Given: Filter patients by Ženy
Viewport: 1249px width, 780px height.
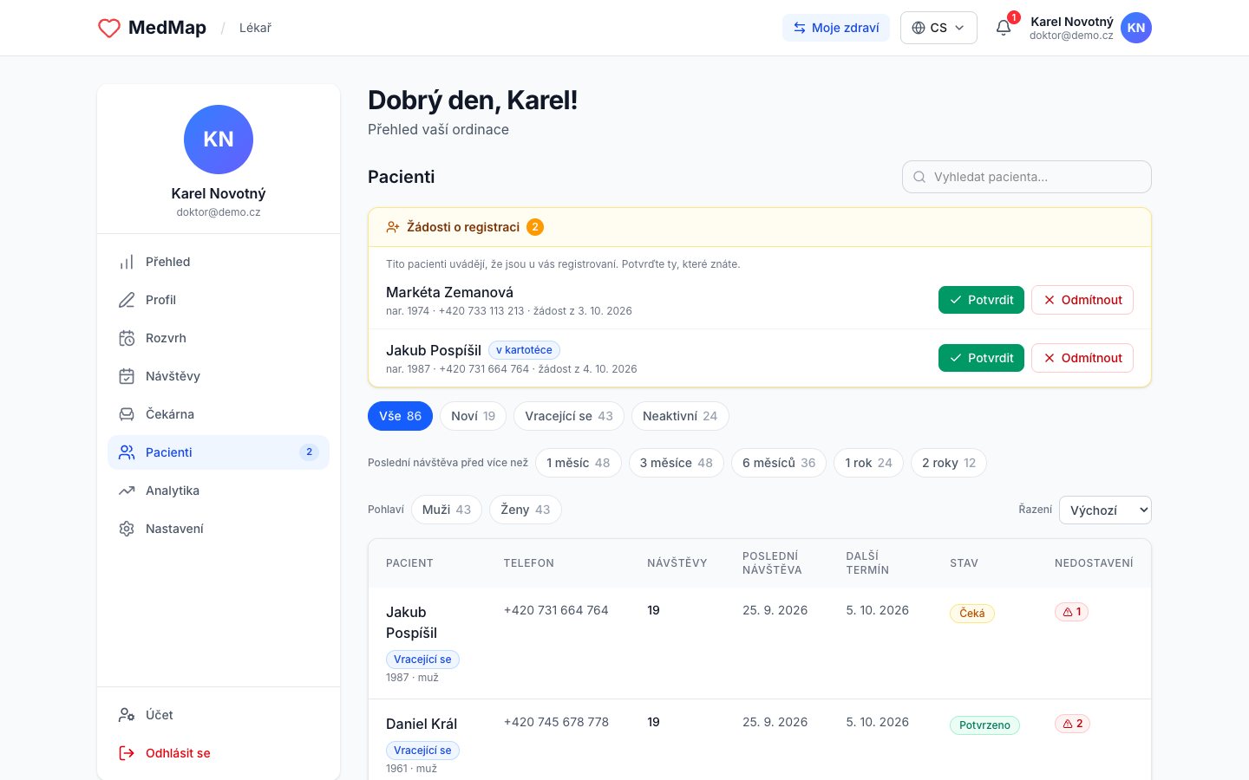Looking at the screenshot, I should pyautogui.click(x=526, y=510).
